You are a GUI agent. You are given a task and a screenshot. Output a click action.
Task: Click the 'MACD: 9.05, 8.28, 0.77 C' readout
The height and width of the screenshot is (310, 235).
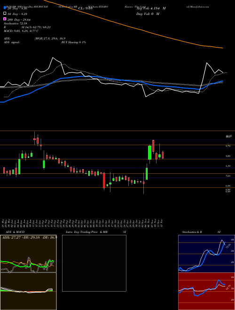pos(21,31)
